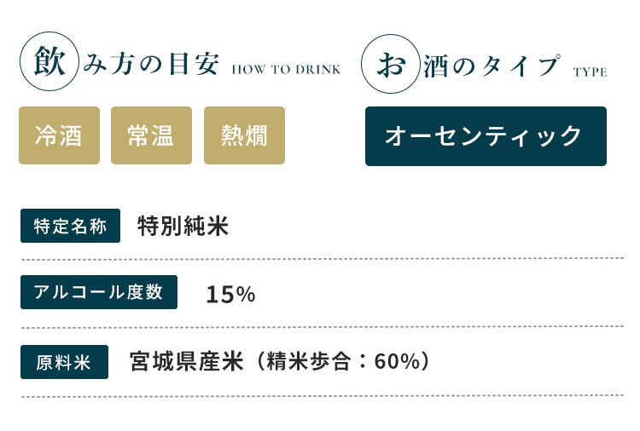Viewport: 640px width, 431px height.
Task: Select the 冷酒 gold badge
Action: (x=59, y=135)
